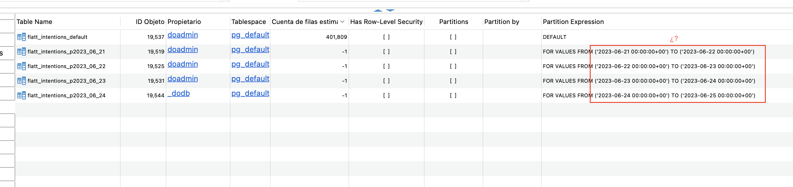Click the blue down arrow above the grid

(x=390, y=10)
